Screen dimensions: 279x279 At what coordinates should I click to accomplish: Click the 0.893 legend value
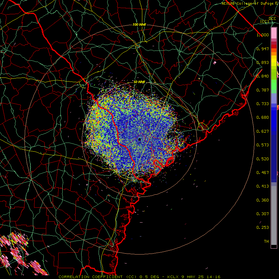263,62
